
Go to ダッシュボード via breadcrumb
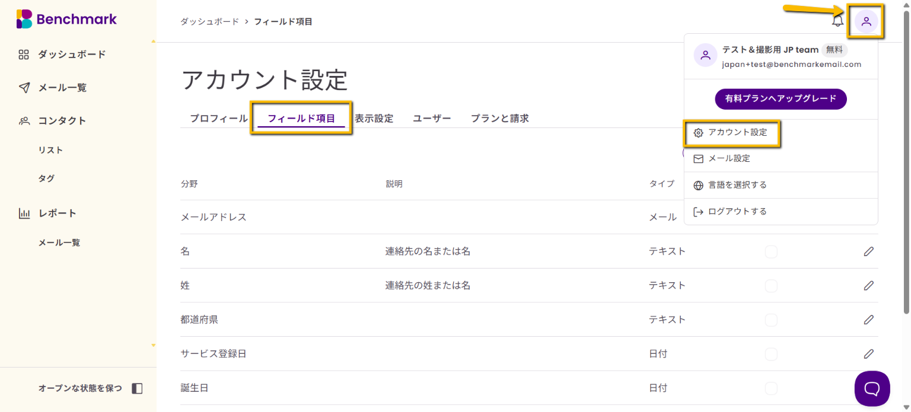click(209, 21)
